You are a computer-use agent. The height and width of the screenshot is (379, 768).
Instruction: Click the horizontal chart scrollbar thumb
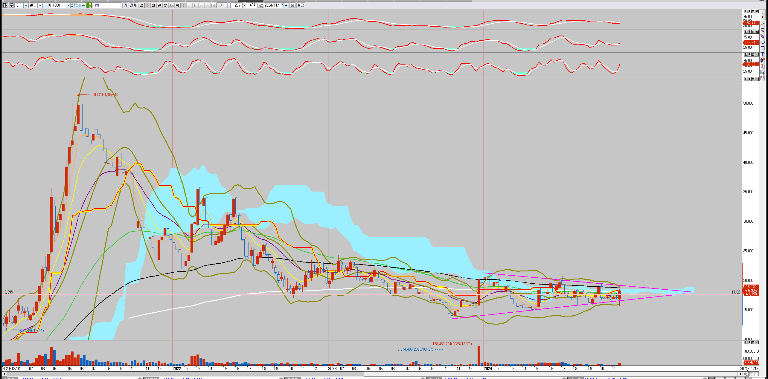185,374
